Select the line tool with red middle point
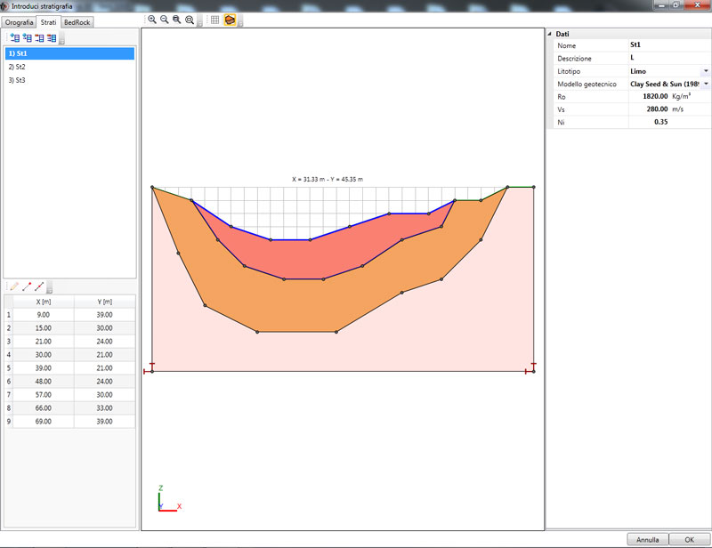Image resolution: width=712 pixels, height=548 pixels. 39,286
